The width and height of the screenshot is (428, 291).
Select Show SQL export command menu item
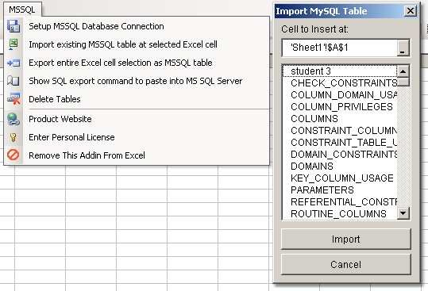pos(135,81)
